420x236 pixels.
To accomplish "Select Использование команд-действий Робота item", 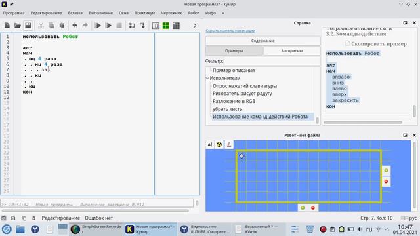I will click(260, 117).
